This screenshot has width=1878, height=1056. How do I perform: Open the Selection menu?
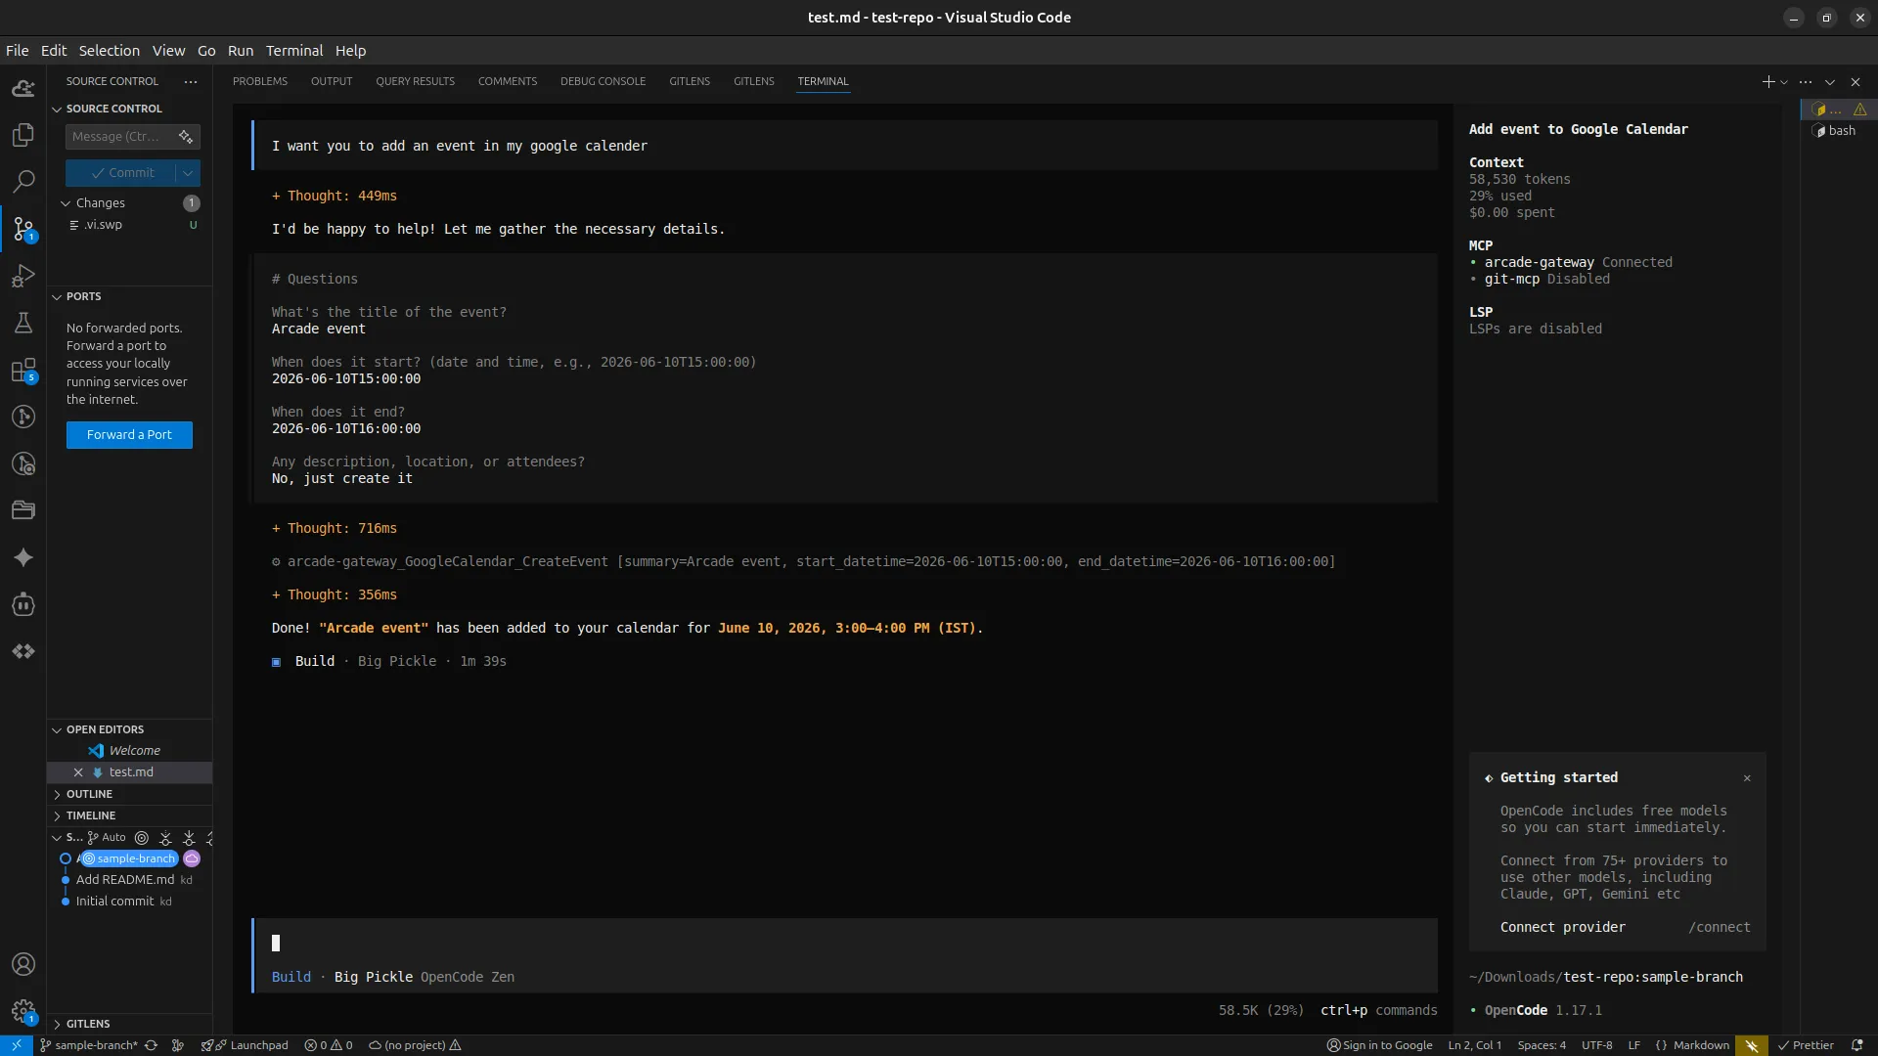click(110, 51)
